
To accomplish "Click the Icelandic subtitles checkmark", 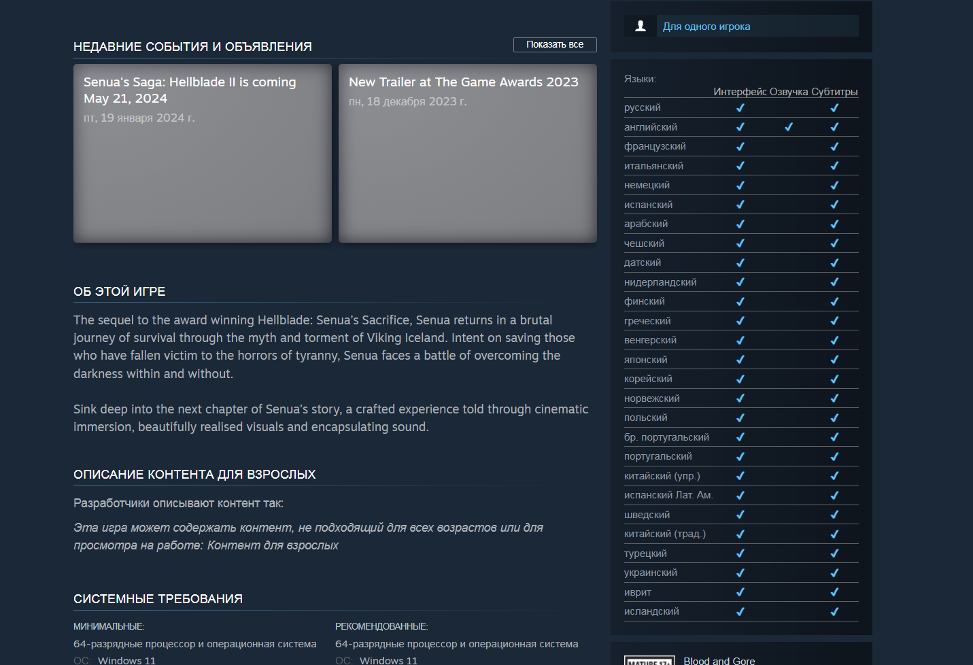I will [834, 611].
